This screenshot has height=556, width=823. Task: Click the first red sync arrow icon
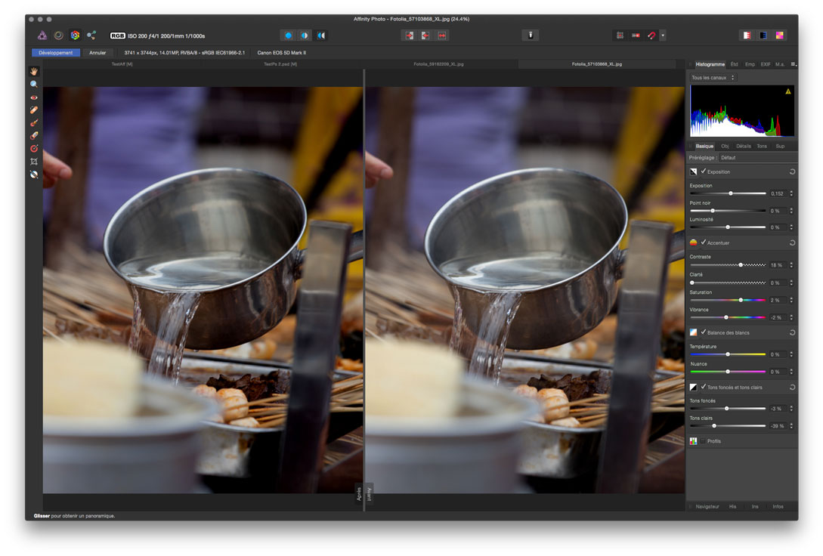coord(410,36)
